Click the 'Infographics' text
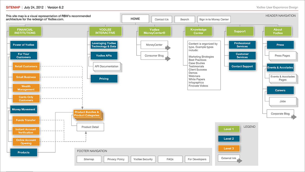The width and height of the screenshot is (305, 172). pos(197,83)
